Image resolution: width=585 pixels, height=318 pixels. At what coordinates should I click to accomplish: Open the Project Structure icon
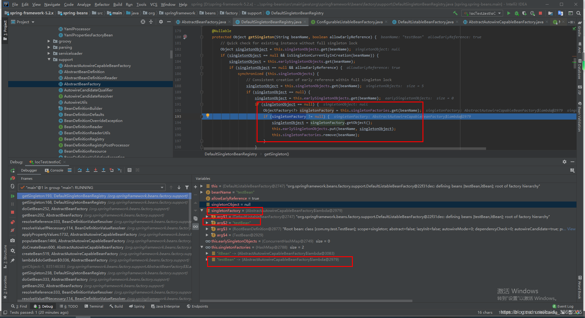point(550,13)
